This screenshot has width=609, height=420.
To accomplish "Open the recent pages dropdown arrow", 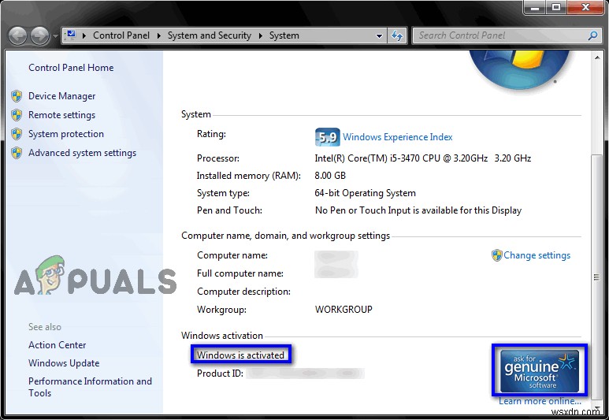I will (x=55, y=36).
